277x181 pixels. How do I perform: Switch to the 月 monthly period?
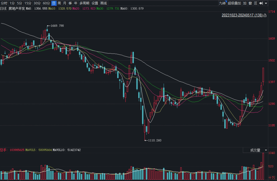click(65, 3)
